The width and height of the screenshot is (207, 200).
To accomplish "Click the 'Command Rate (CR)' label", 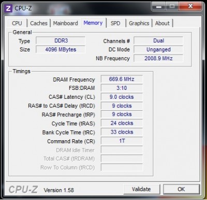I will pyautogui.click(x=71, y=141).
